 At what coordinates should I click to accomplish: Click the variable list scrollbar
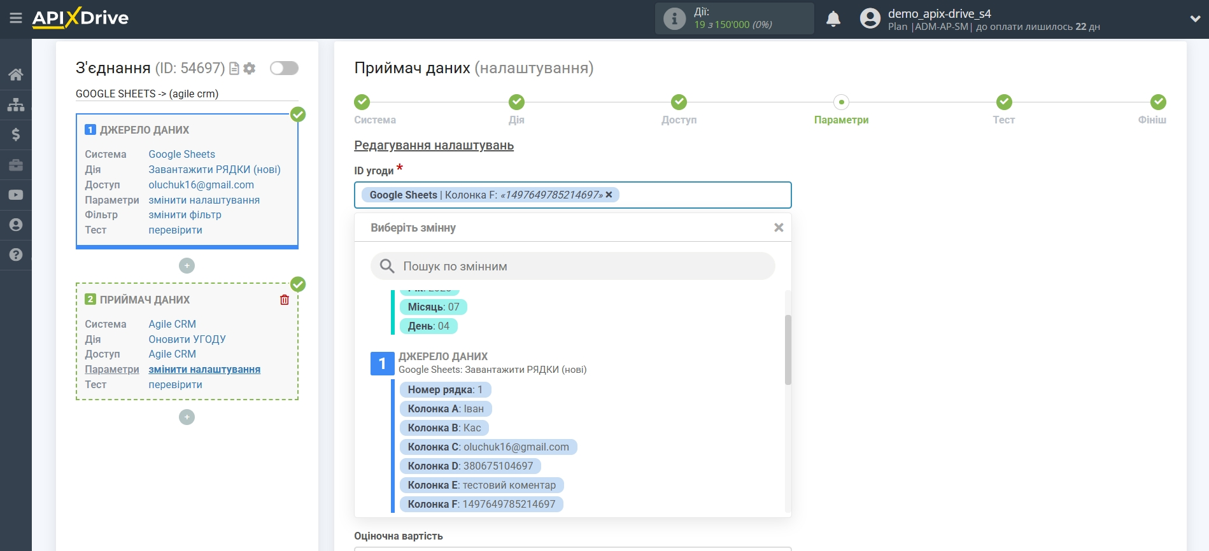pyautogui.click(x=788, y=350)
